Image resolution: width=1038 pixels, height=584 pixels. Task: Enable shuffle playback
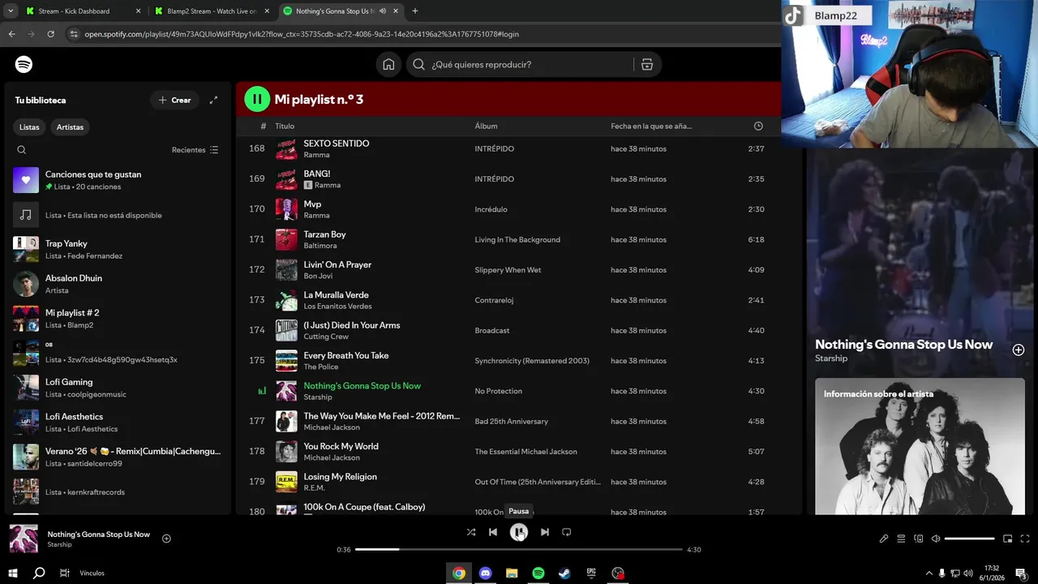(x=471, y=532)
